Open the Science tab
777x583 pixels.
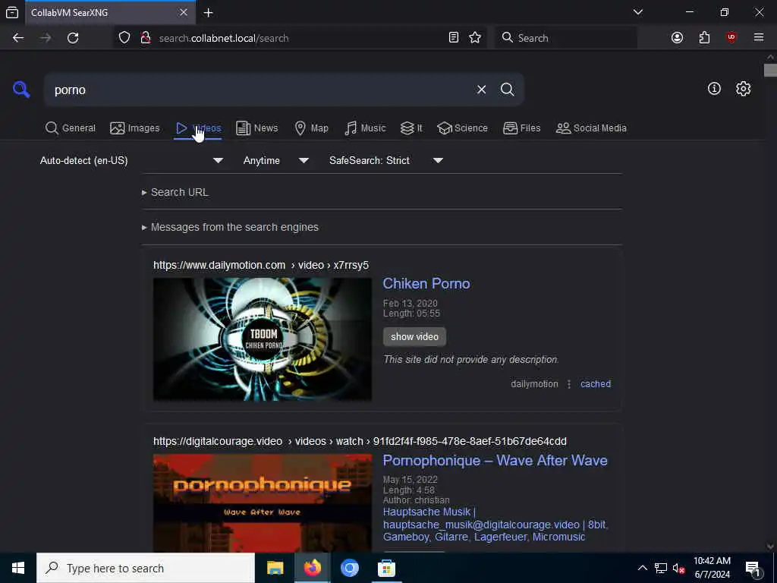coord(462,128)
